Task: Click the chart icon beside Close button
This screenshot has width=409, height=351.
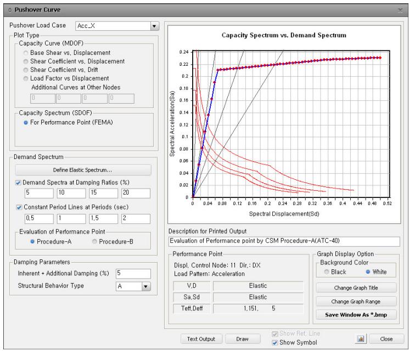Action: [361, 339]
